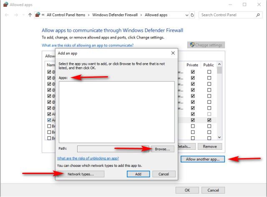The image size is (267, 197).
Task: Click the Add button in the dialog
Action: point(138,174)
